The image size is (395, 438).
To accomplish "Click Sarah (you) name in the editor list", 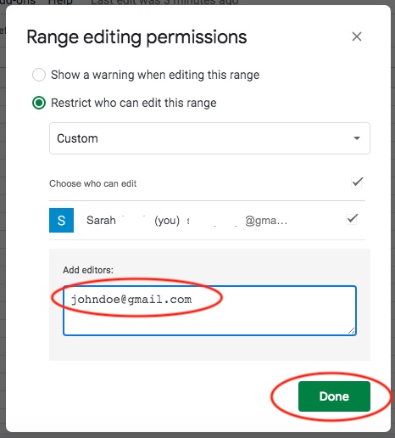I will (133, 221).
